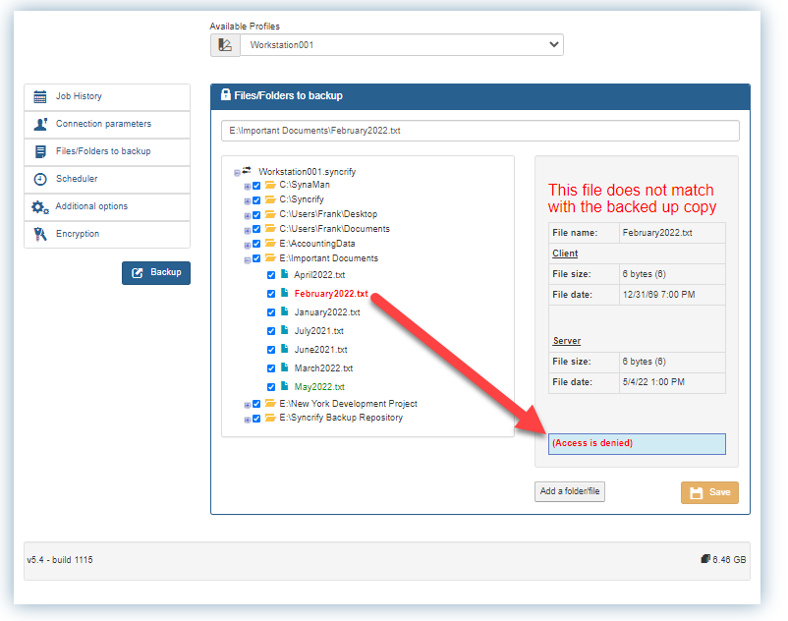Screen dimensions: 788x621
Task: Click the February2022.txt file icon
Action: tap(284, 293)
